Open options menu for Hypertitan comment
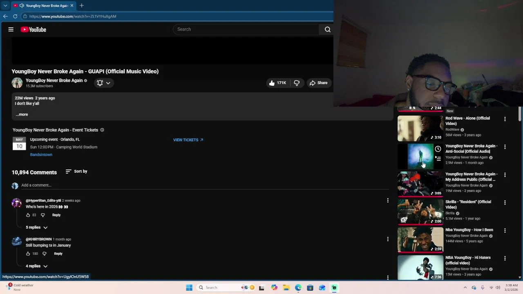This screenshot has height=294, width=523. tap(388, 200)
